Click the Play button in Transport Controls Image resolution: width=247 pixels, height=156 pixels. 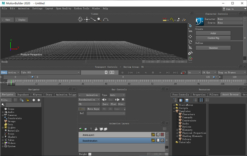(160, 73)
